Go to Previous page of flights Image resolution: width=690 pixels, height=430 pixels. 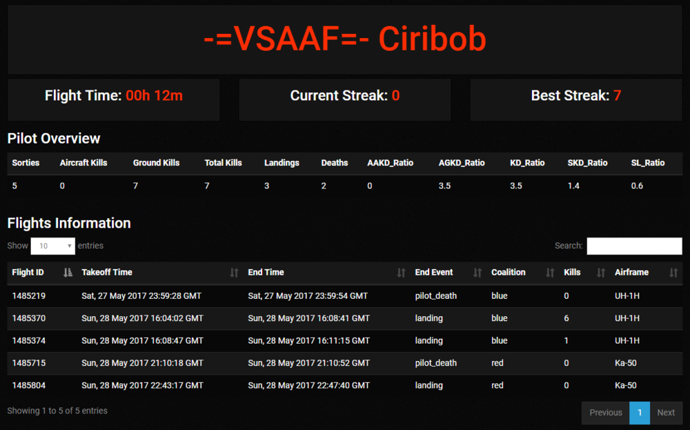pyautogui.click(x=605, y=413)
